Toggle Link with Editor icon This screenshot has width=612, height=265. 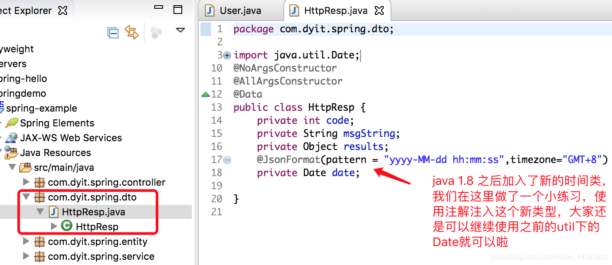132,32
